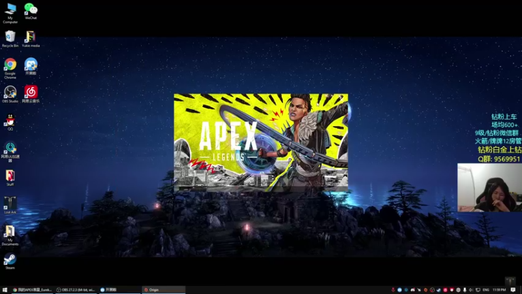
Task: Open the My Computer desktop icon
Action: tap(10, 13)
